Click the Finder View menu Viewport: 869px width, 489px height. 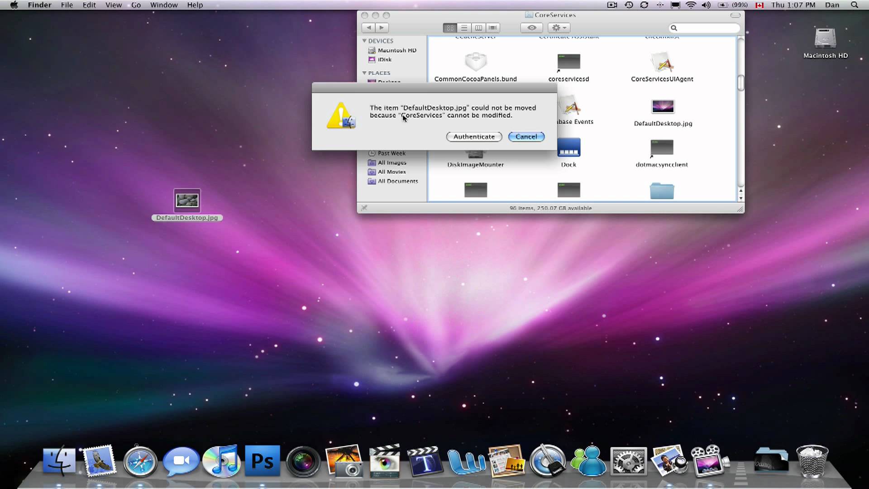click(114, 5)
